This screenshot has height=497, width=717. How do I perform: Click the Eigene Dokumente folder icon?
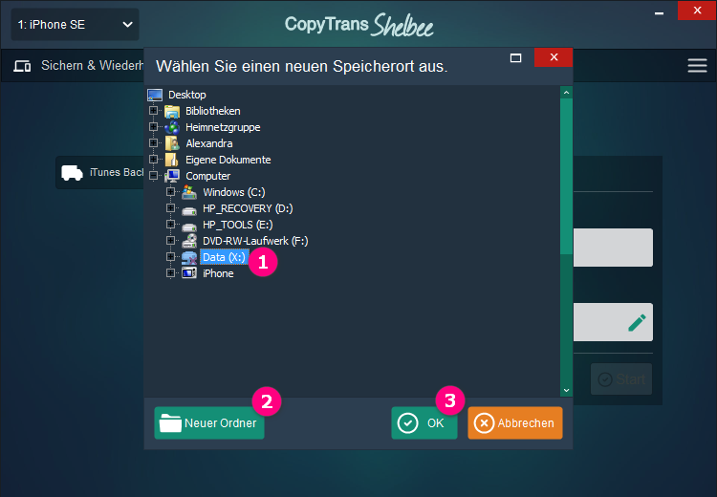(x=172, y=160)
